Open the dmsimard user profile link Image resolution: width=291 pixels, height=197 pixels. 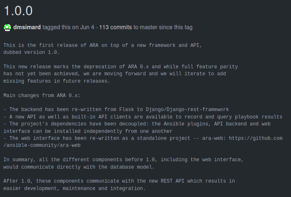(x=27, y=28)
